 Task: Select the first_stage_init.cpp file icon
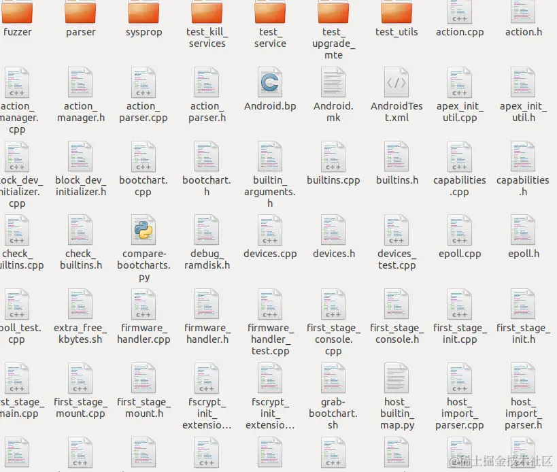(460, 304)
